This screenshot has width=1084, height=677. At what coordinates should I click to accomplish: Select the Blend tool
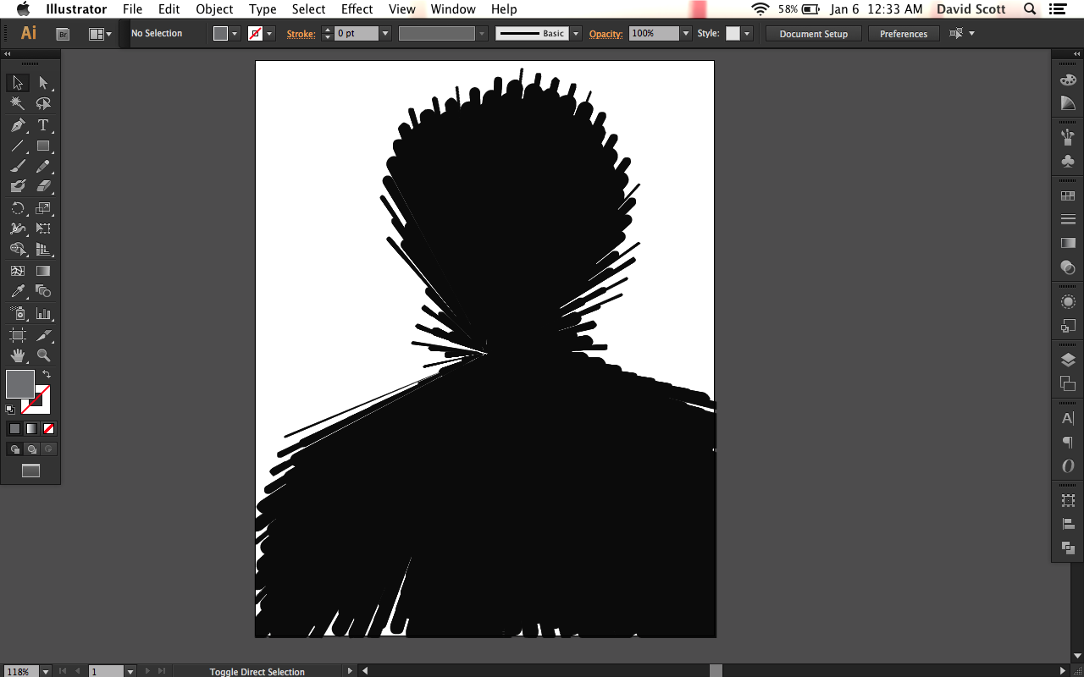43,292
